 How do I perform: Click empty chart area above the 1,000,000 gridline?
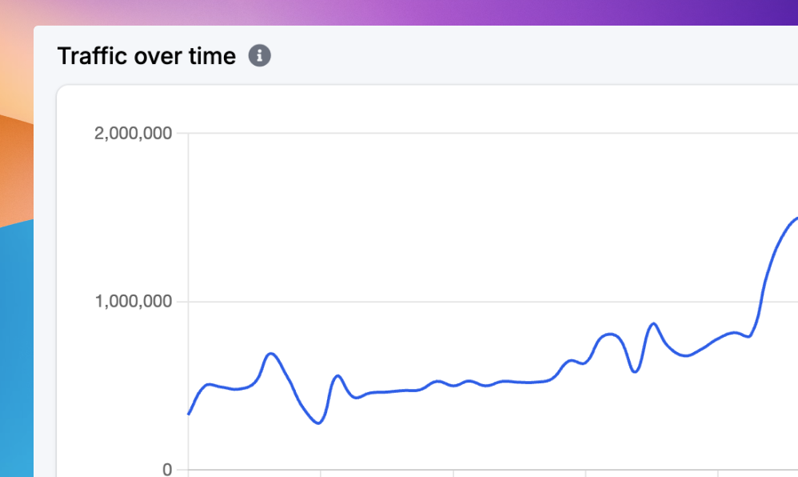point(440,216)
